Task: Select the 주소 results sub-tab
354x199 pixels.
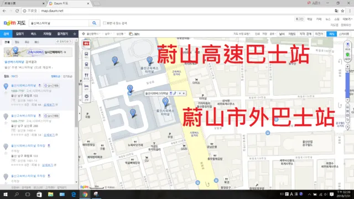Action: tap(27, 42)
